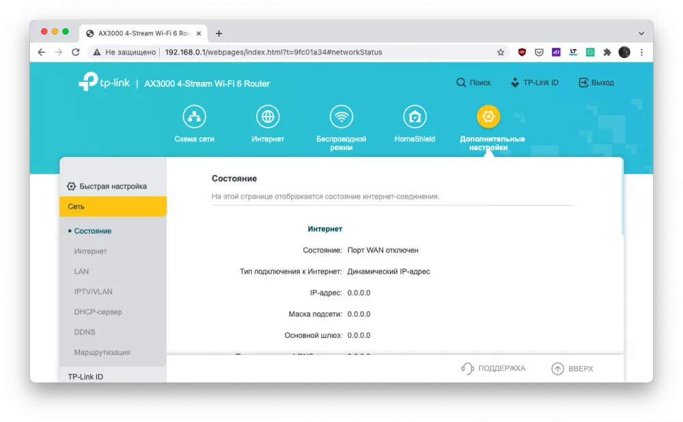This screenshot has width=683, height=422.
Task: Open Беспроводной режим wireless icon
Action: click(x=341, y=117)
